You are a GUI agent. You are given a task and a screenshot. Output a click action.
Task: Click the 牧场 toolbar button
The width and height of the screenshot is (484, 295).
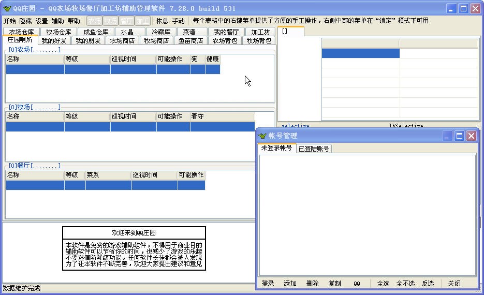(x=110, y=21)
